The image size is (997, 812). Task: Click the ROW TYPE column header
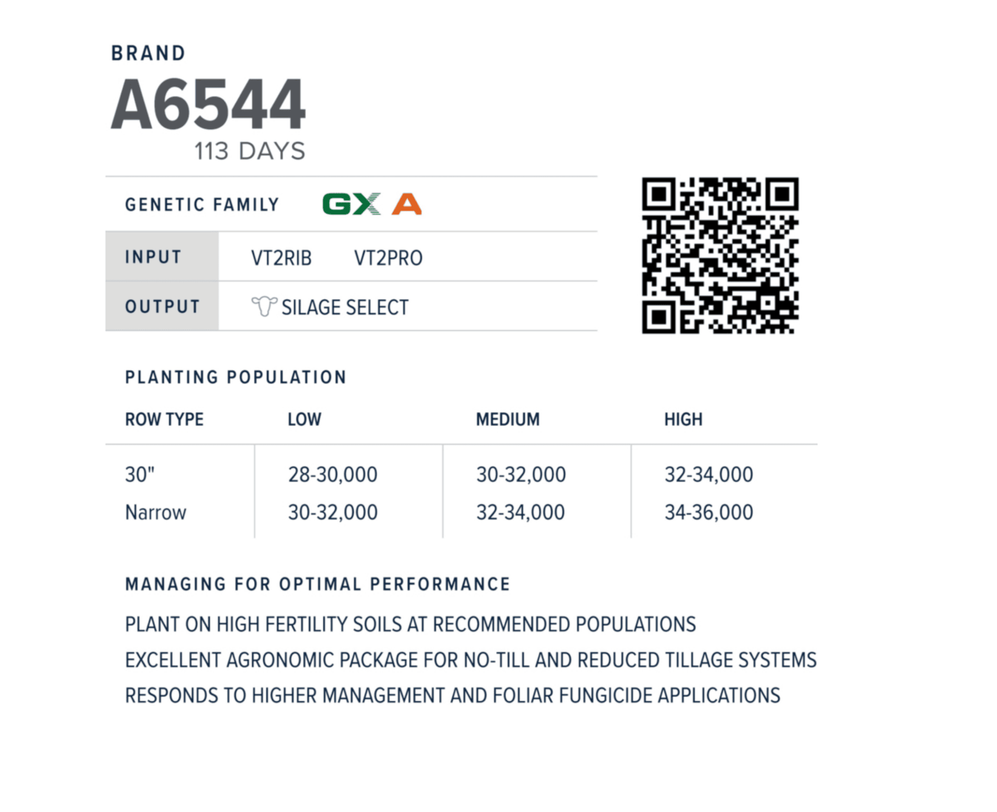point(164,419)
